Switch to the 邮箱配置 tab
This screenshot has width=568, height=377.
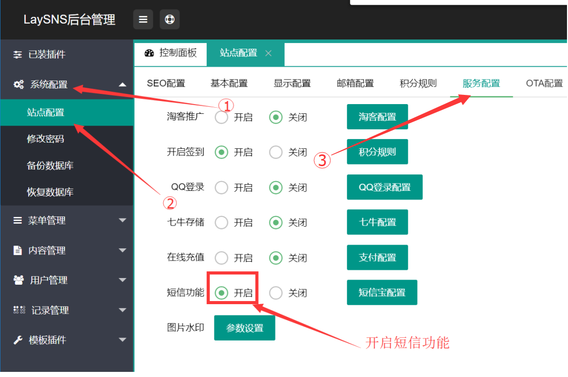tap(355, 83)
